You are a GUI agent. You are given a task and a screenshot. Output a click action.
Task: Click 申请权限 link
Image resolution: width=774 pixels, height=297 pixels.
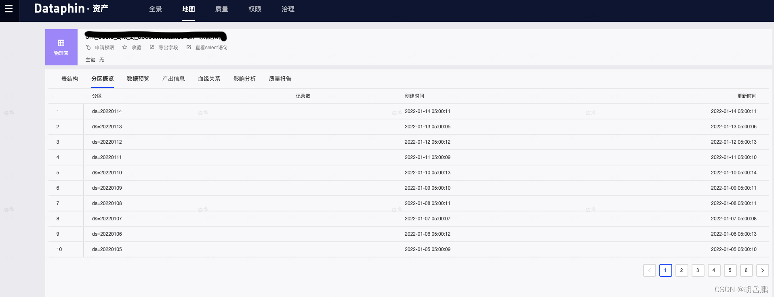(105, 48)
